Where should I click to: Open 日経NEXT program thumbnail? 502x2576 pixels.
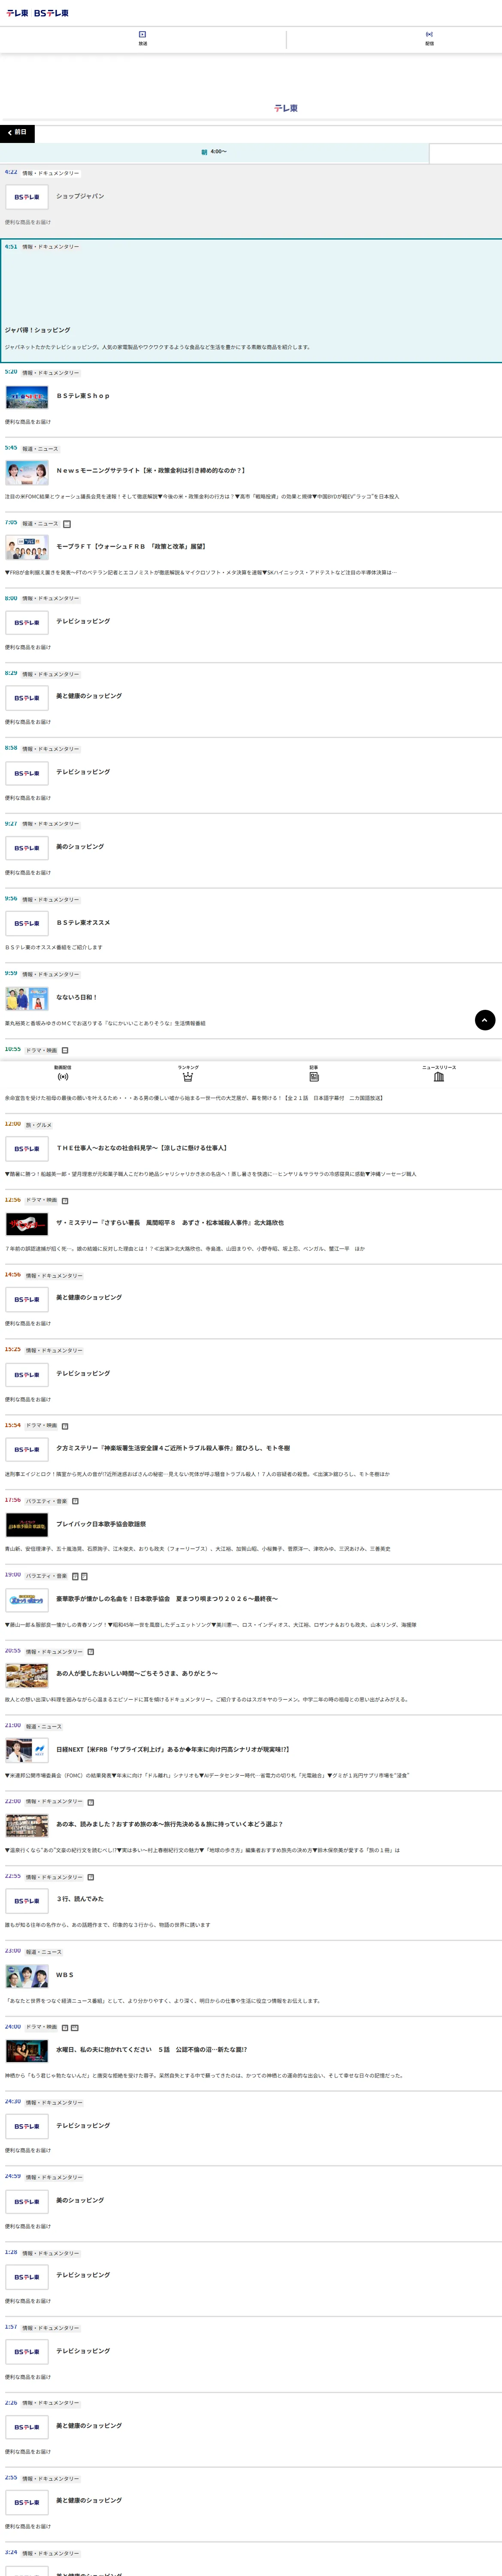coord(27,1751)
